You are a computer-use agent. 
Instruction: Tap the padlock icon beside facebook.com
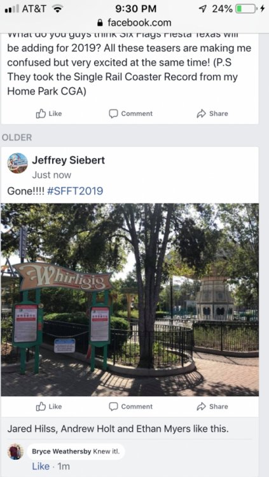pos(99,23)
